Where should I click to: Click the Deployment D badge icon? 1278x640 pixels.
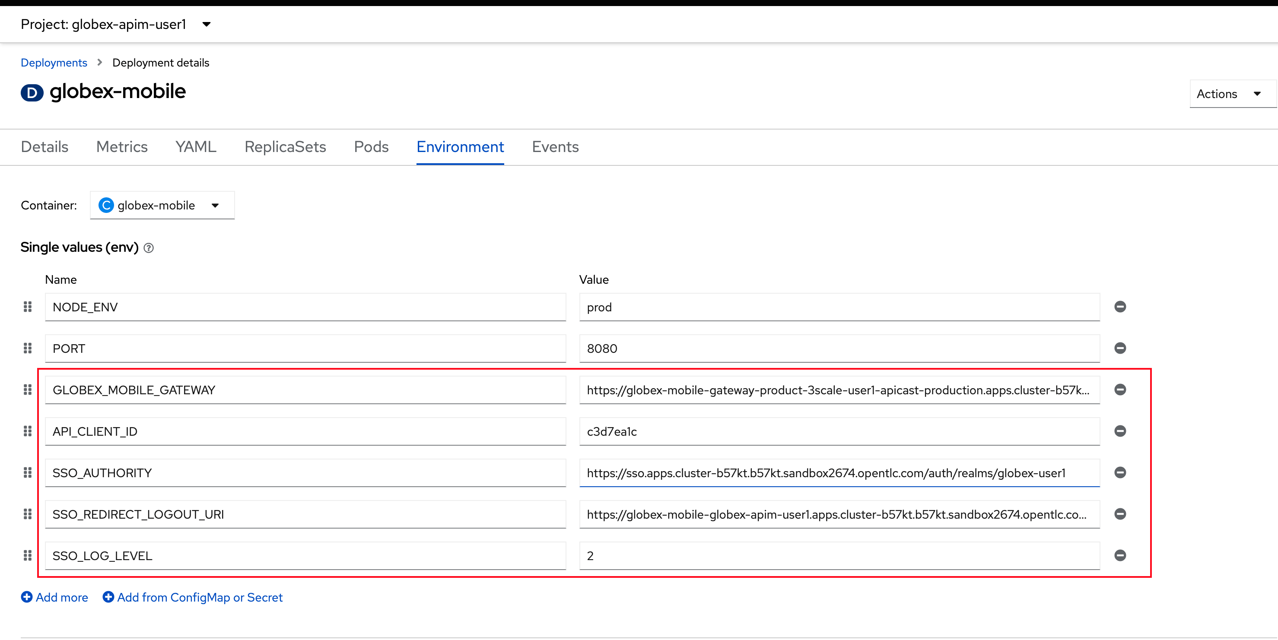(32, 93)
